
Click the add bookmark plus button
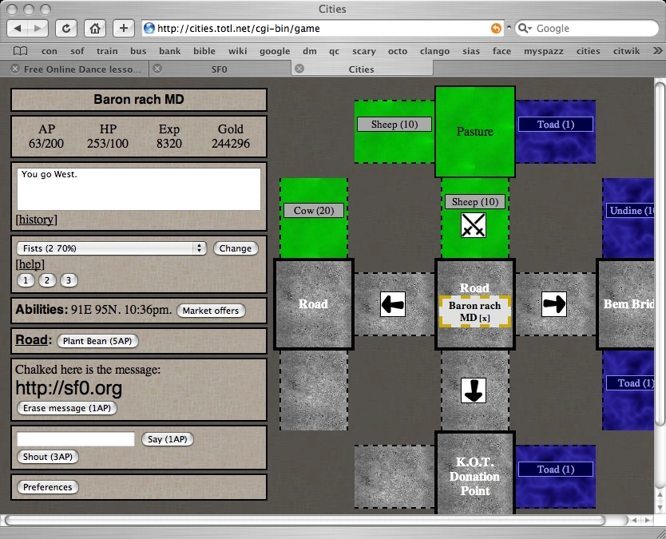pos(123,28)
